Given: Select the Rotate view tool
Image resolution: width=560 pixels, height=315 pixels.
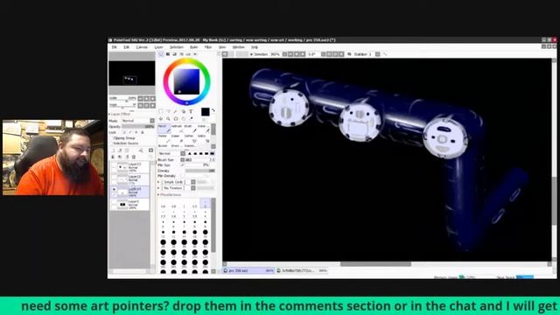Looking at the screenshot, I should tap(176, 119).
